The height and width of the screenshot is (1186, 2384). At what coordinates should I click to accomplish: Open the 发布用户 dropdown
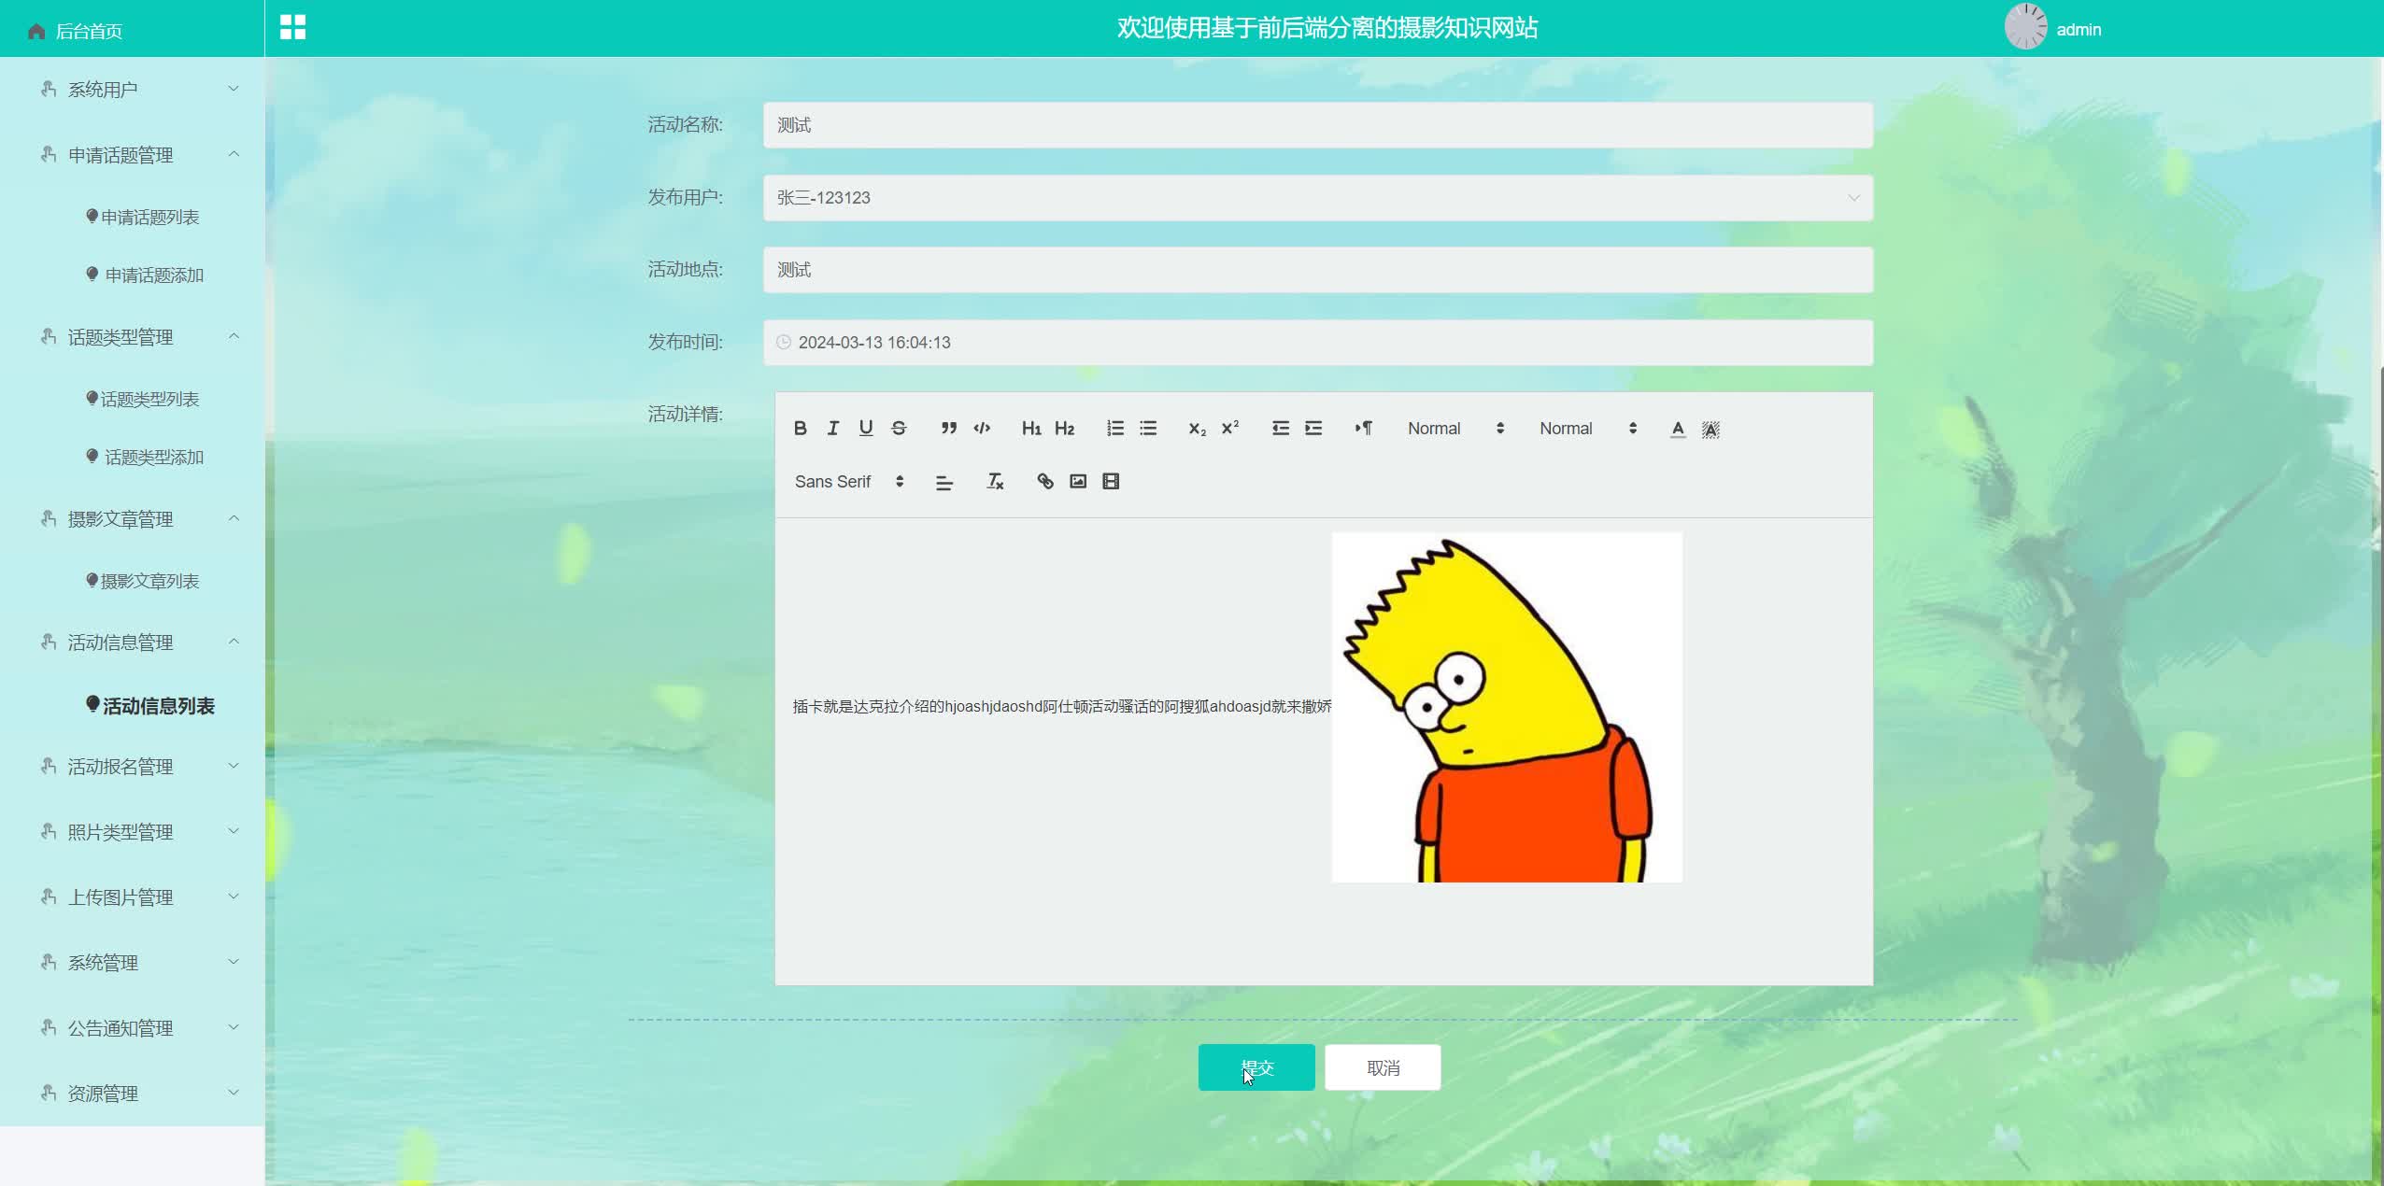pos(1317,198)
